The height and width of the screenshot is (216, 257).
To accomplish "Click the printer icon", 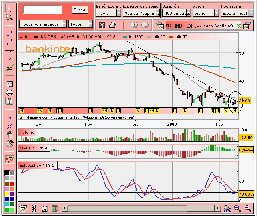I will pyautogui.click(x=113, y=25).
